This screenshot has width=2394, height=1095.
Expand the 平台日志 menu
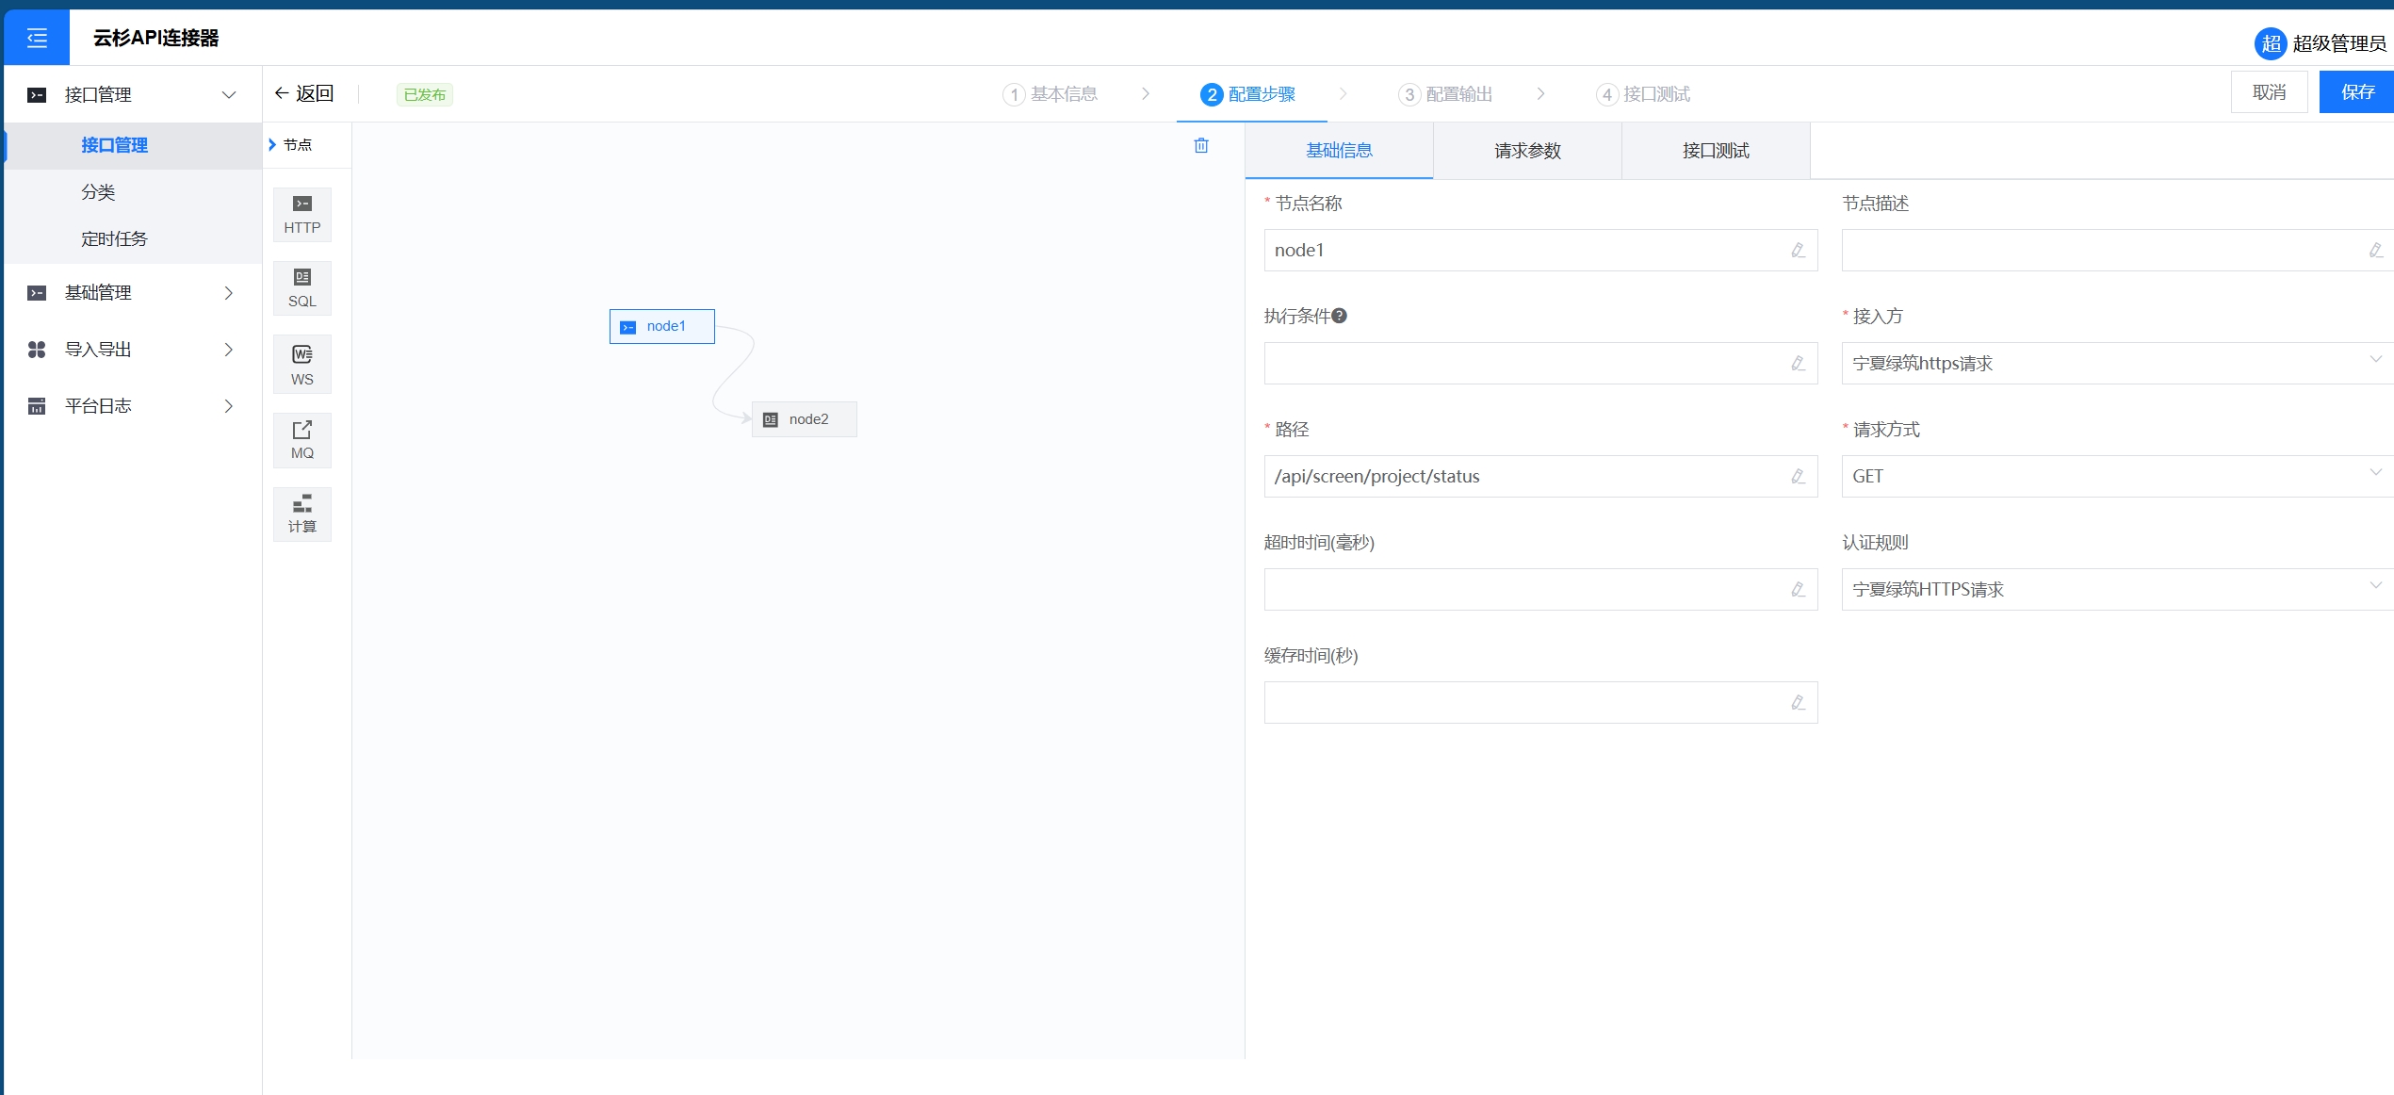tap(228, 406)
